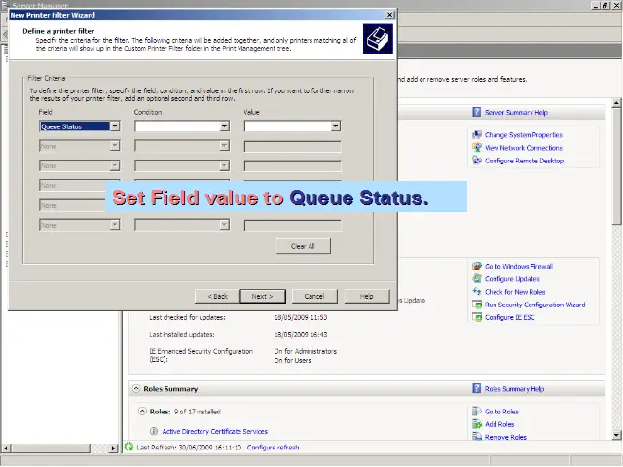Click the Go to Windows Firewall icon
The image size is (623, 467).
coord(477,266)
